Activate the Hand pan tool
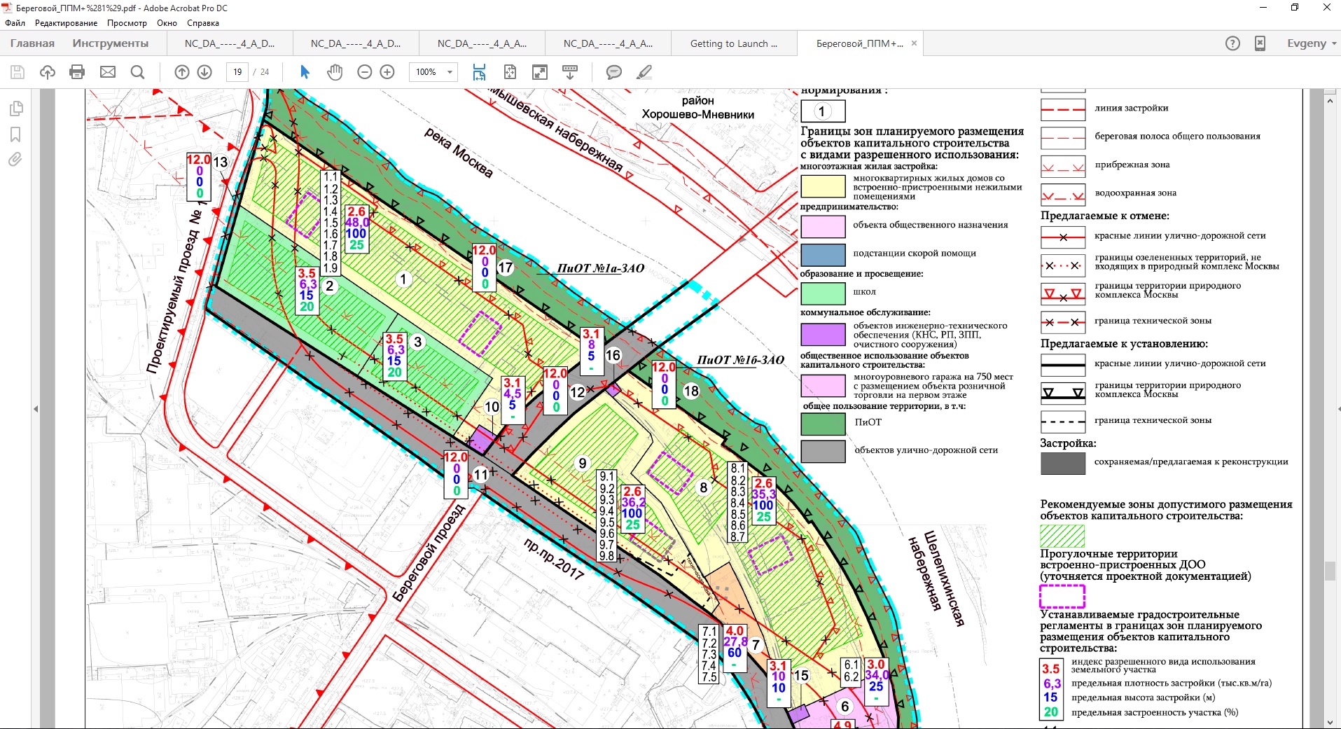Viewport: 1341px width, 729px height. [335, 72]
